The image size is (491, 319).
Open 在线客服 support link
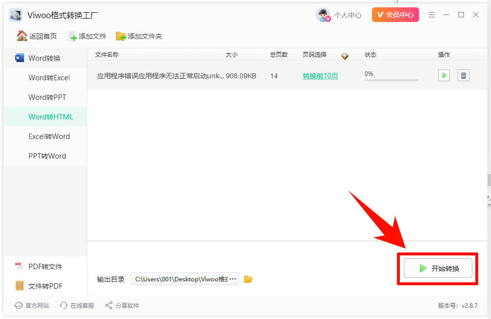click(x=77, y=306)
